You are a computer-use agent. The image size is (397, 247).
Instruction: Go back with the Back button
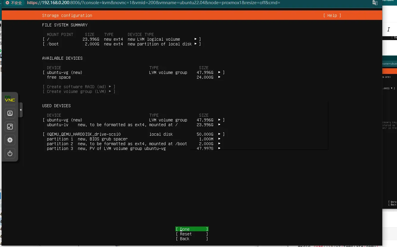coord(192,239)
